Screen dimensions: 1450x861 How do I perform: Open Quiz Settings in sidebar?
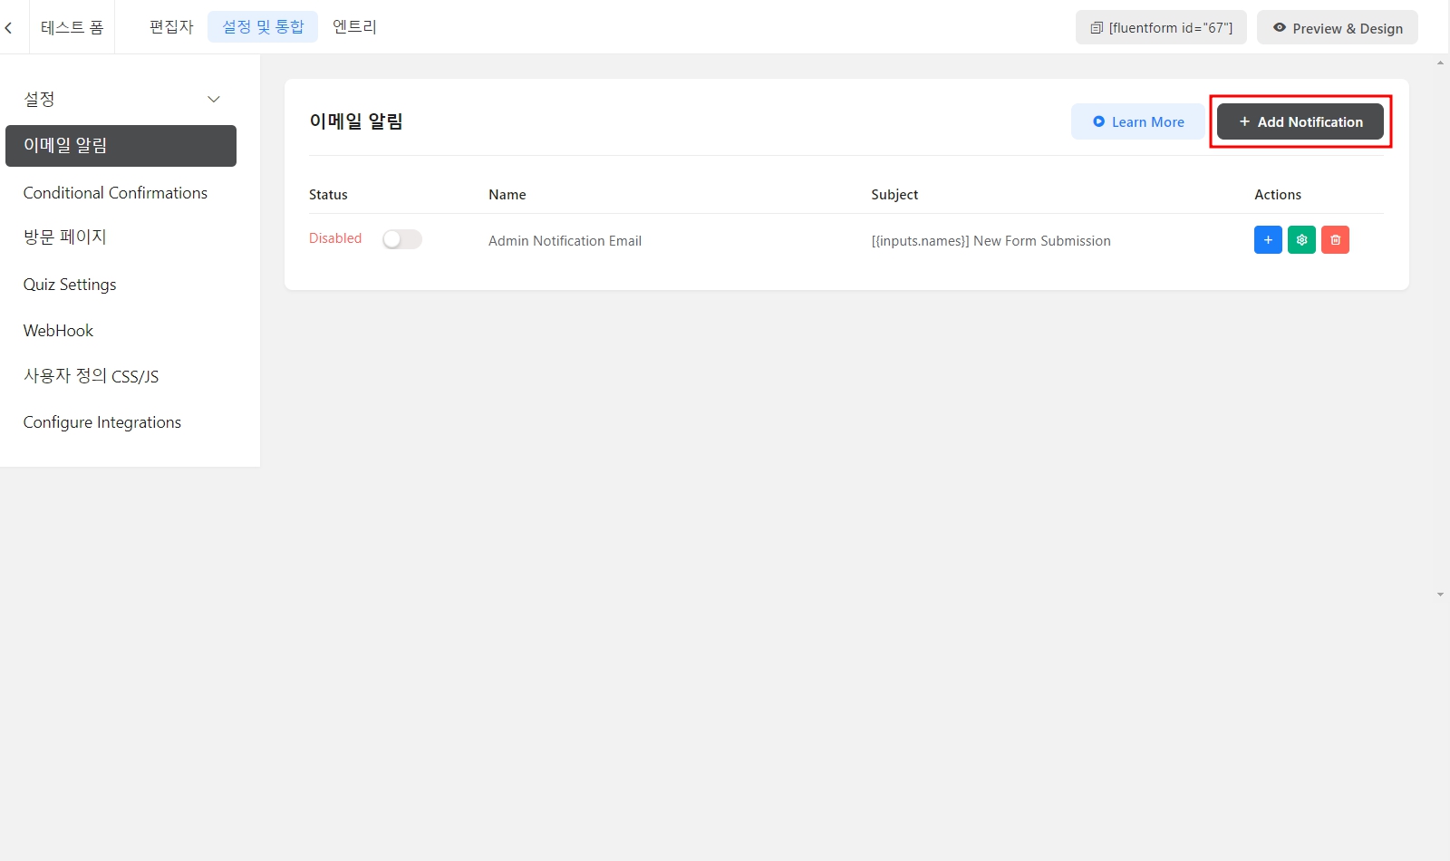[x=70, y=285]
